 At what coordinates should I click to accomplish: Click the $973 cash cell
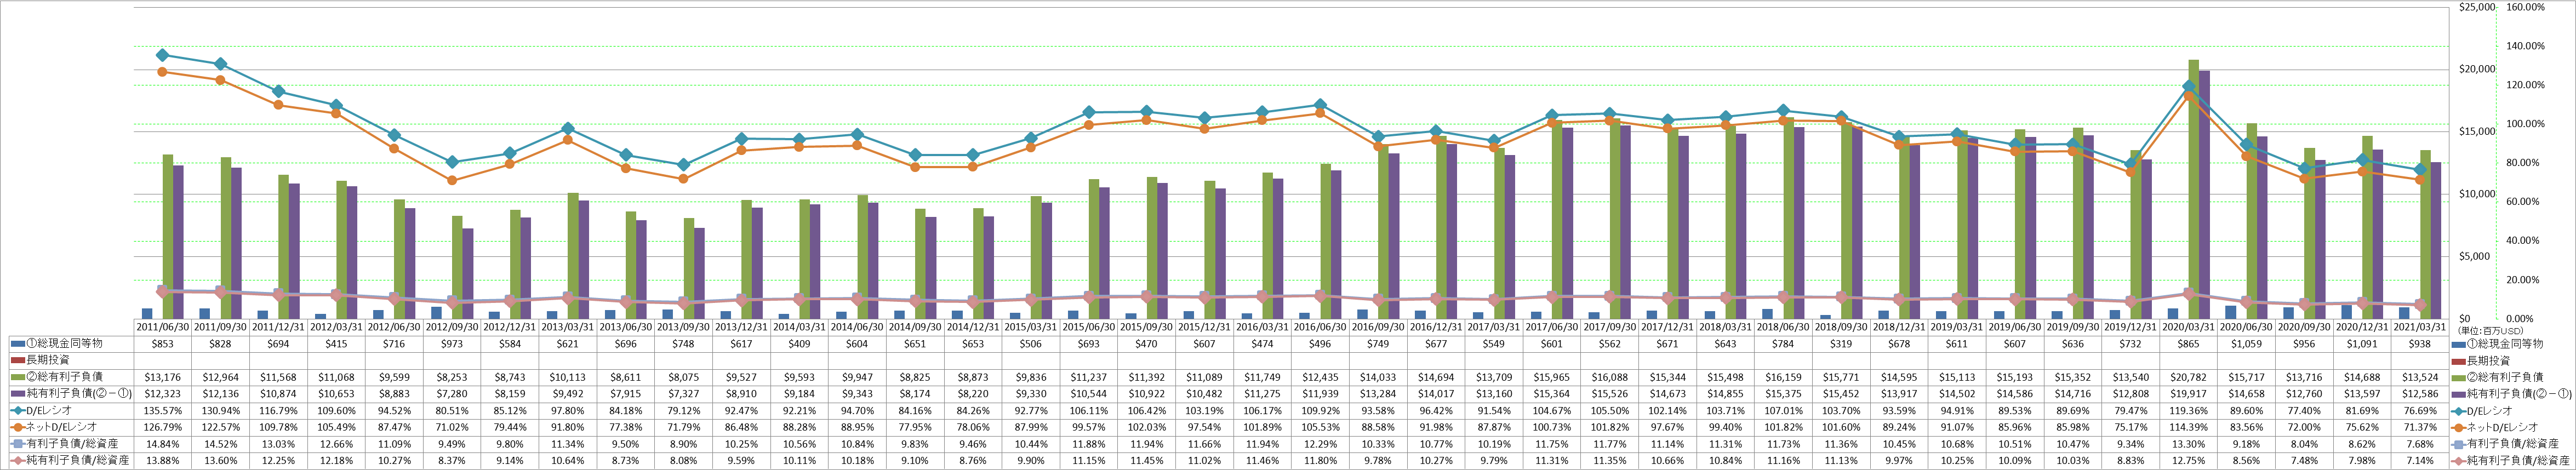(x=452, y=344)
